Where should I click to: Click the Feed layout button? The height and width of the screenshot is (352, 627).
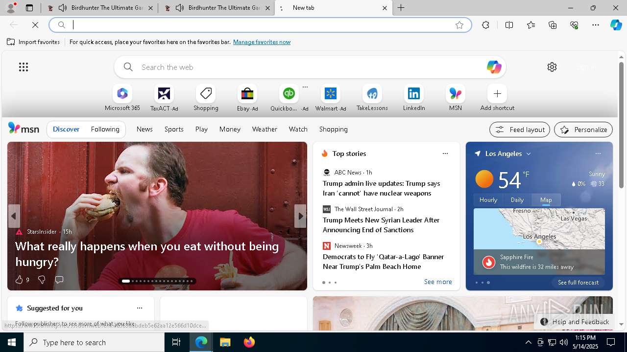point(520,130)
